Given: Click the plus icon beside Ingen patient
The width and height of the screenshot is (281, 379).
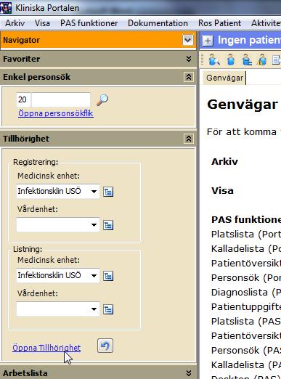Looking at the screenshot, I should (208, 41).
